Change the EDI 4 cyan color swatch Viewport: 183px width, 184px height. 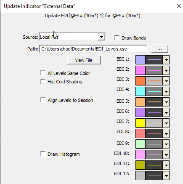(141, 91)
